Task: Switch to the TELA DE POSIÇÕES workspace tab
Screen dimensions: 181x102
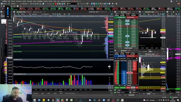Action: point(70,93)
